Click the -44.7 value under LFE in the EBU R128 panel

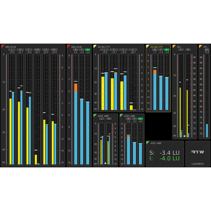(x=37, y=52)
